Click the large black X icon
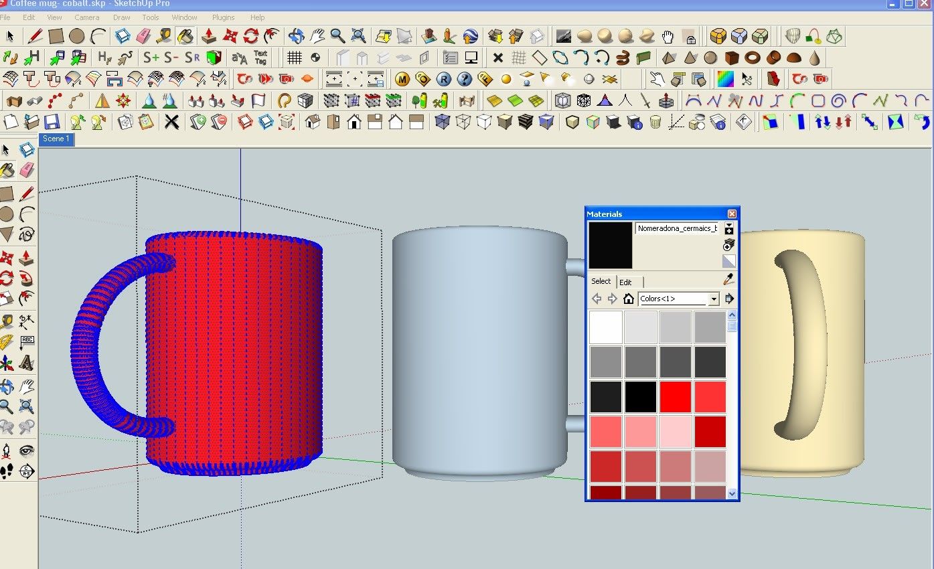The image size is (934, 569). coord(172,122)
